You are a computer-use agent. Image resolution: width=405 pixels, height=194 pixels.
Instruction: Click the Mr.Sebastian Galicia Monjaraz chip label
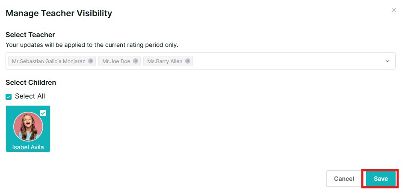point(48,61)
